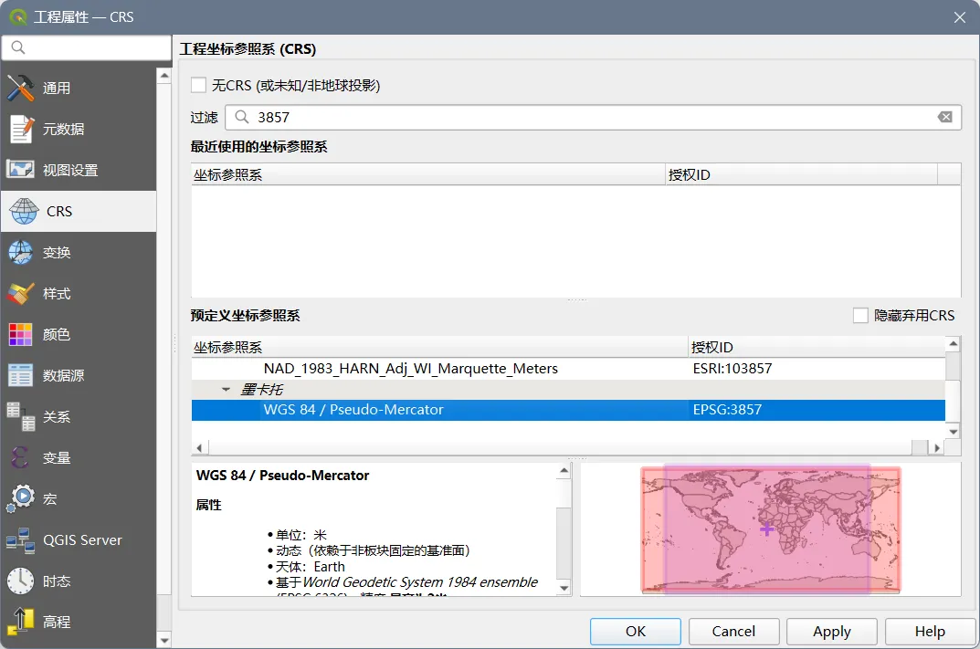Screen dimensions: 980x649
Task: Click down arrow of predefined CRS list scrollbar
Action: 954,431
